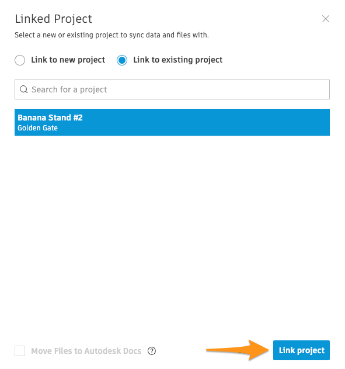
Task: Click the orange arrow pointing at Link project
Action: coord(238,350)
